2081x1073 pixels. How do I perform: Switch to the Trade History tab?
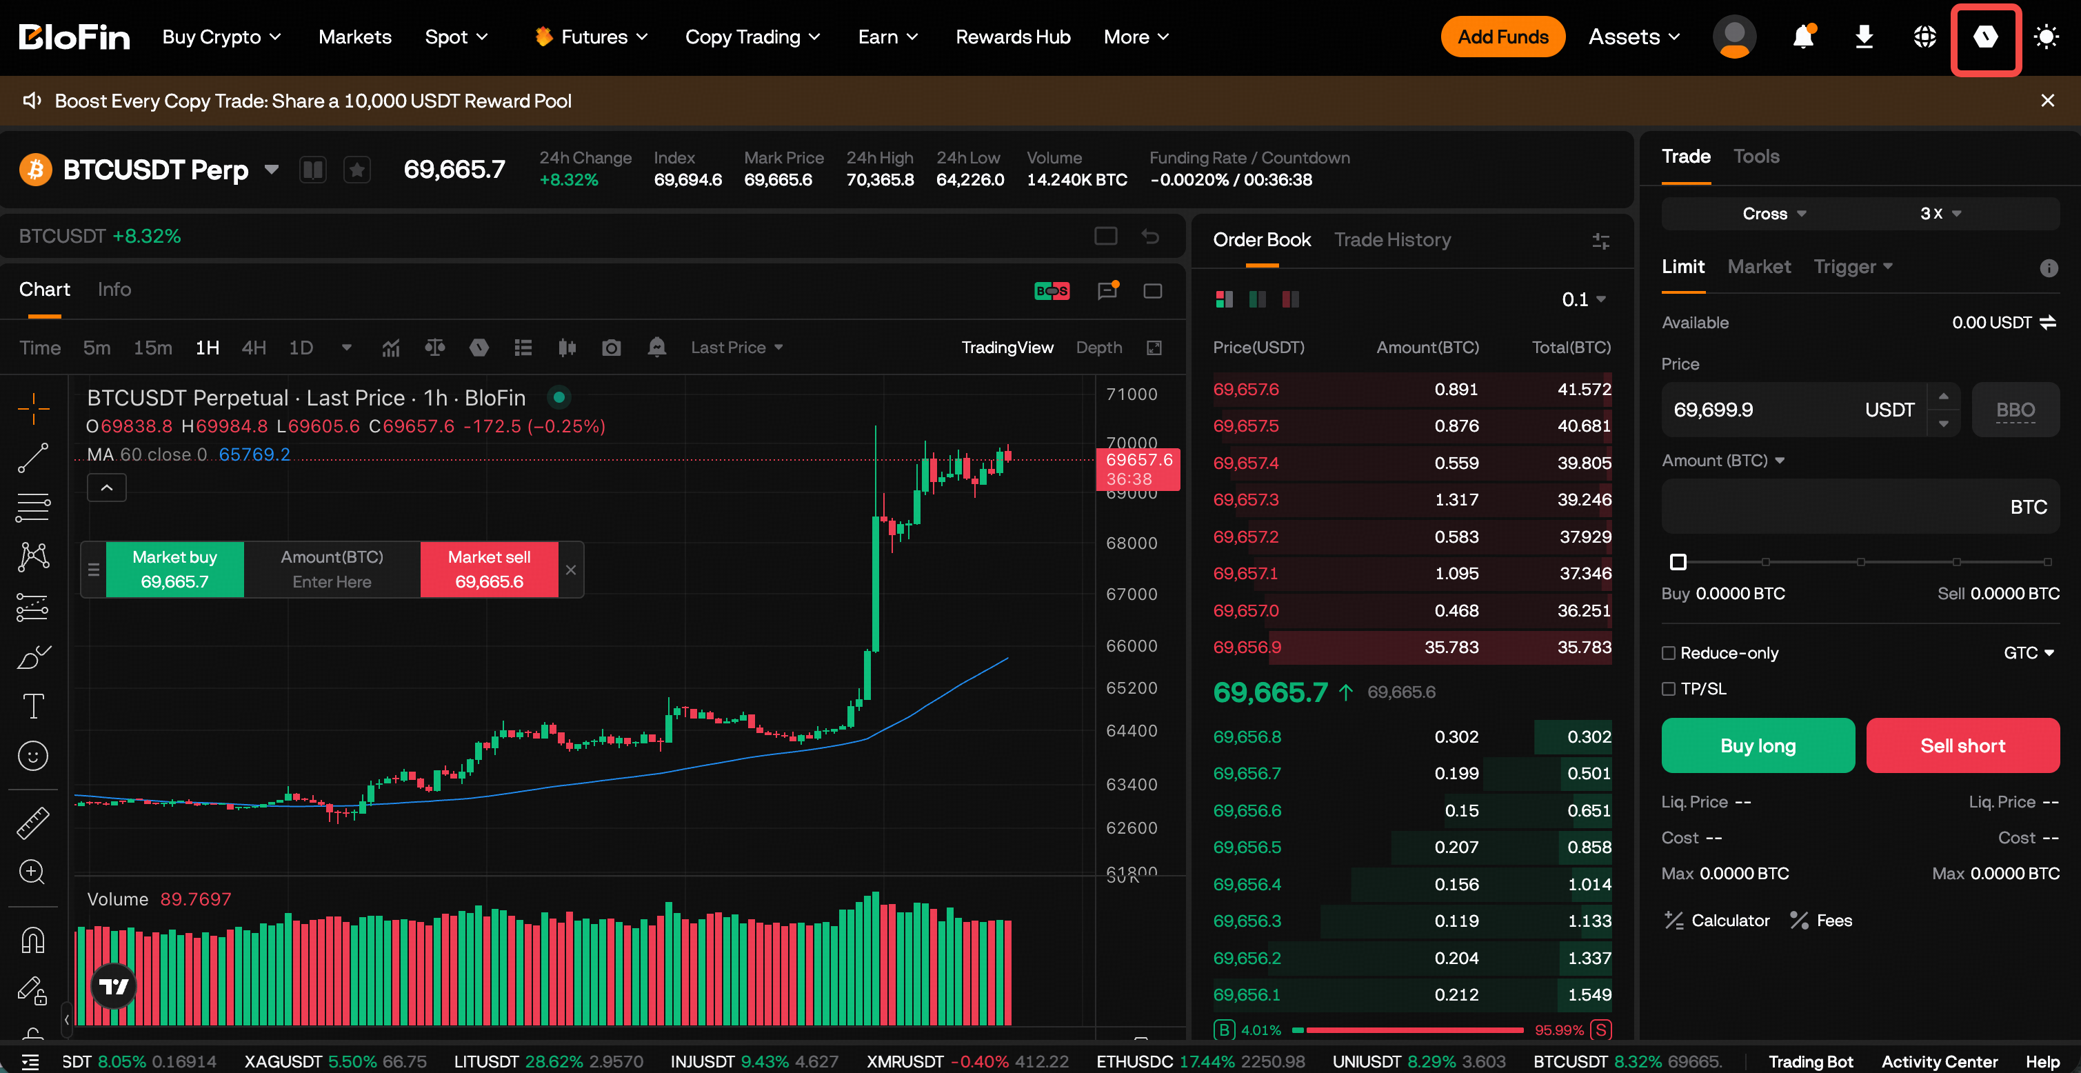(1392, 240)
